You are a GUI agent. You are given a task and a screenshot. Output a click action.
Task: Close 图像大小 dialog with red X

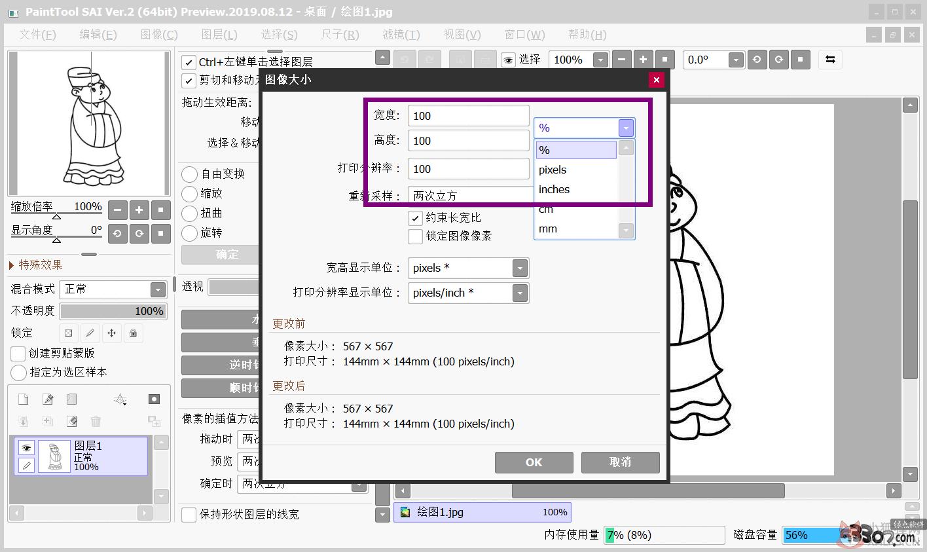pyautogui.click(x=657, y=80)
